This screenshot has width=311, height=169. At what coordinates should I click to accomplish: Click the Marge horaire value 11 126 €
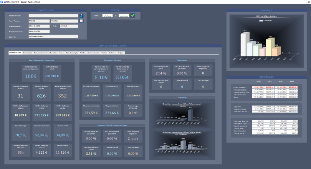tap(63, 152)
